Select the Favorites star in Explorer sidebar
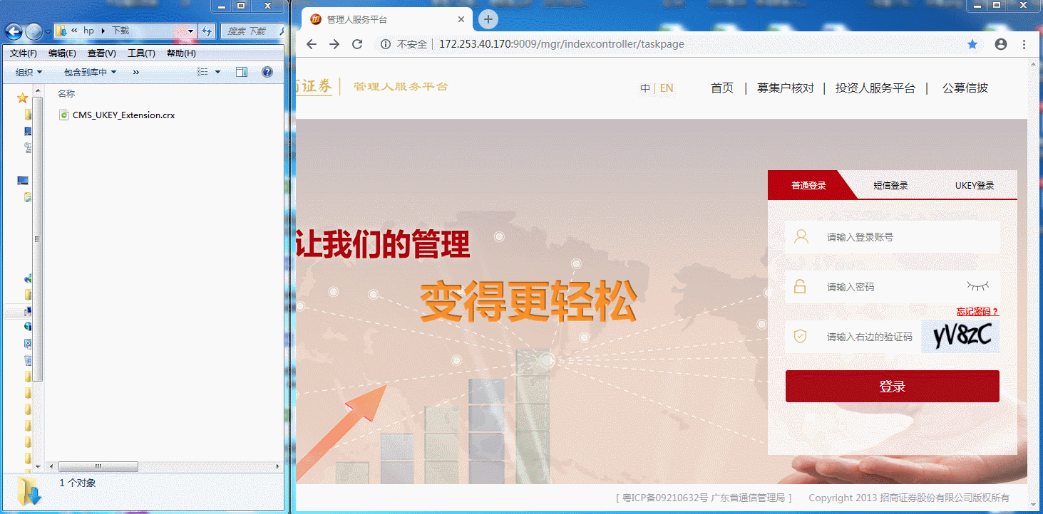1043x514 pixels. click(22, 98)
